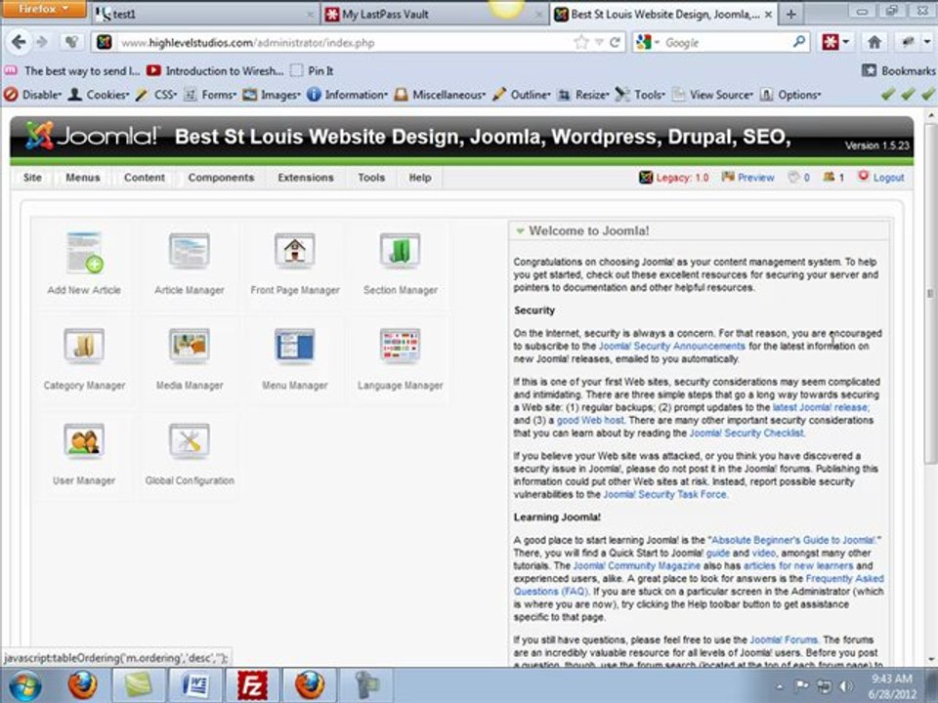Open FileZilla from the taskbar
Image resolution: width=938 pixels, height=703 pixels.
pos(252,685)
